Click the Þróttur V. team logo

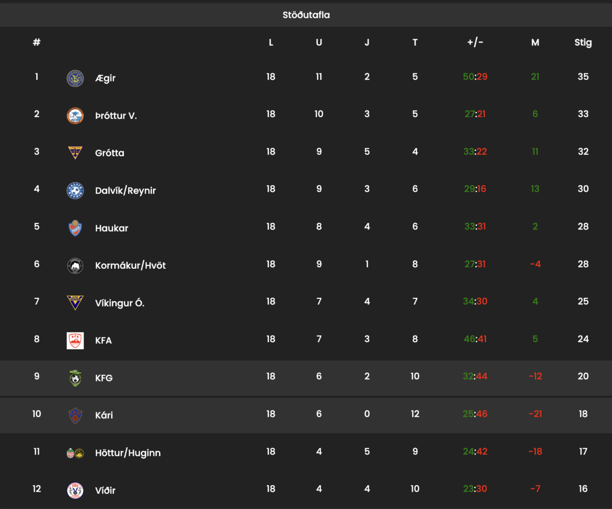click(x=75, y=115)
